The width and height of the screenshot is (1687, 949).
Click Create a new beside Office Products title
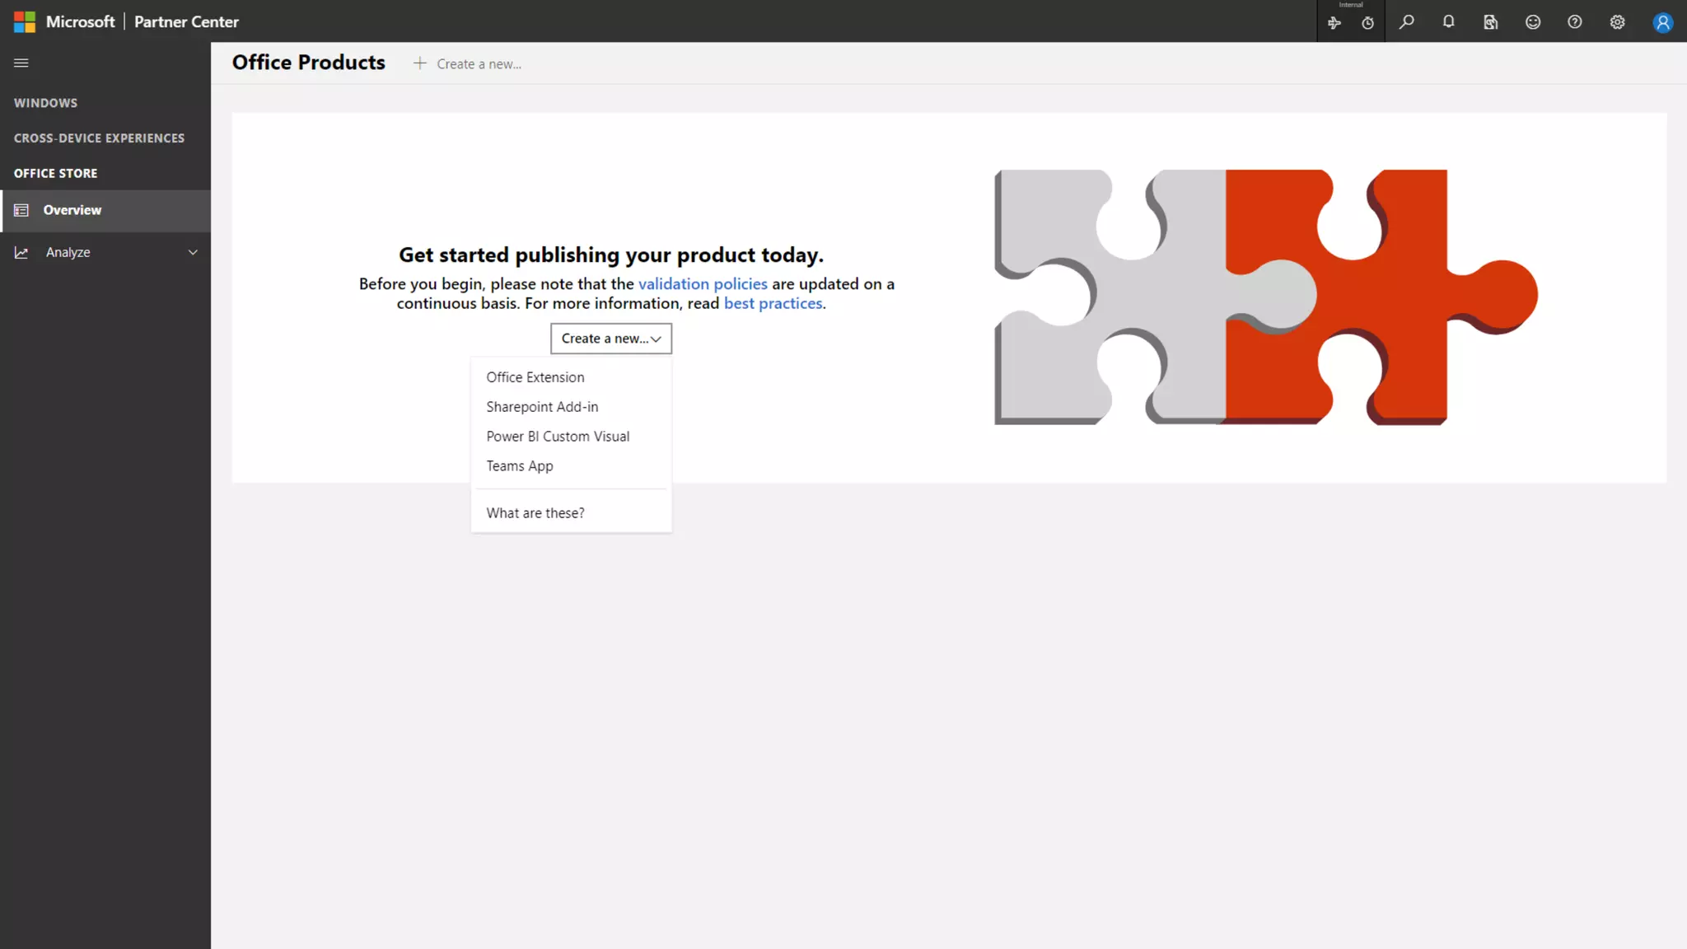pyautogui.click(x=468, y=63)
